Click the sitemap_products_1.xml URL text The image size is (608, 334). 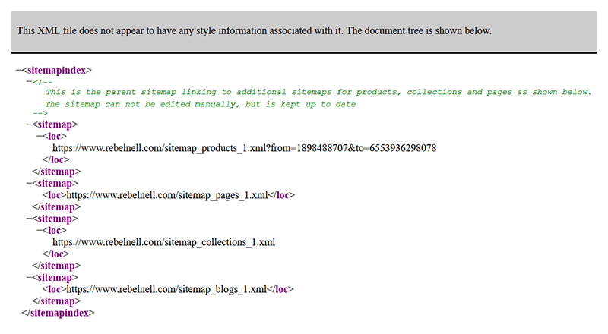244,148
